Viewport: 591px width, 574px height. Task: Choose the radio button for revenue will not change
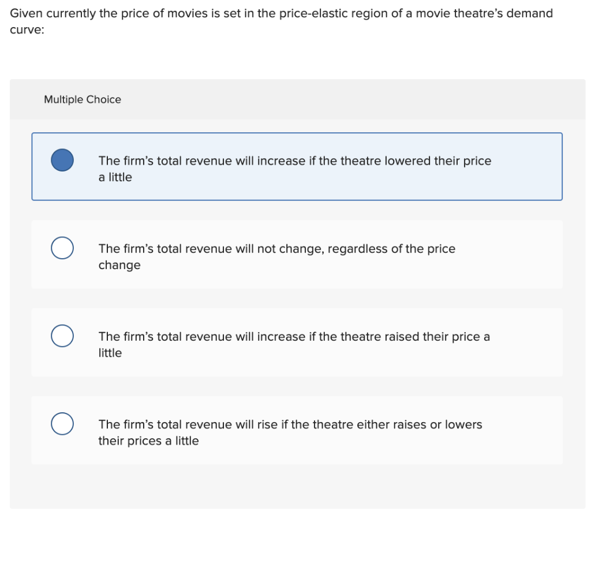coord(62,248)
